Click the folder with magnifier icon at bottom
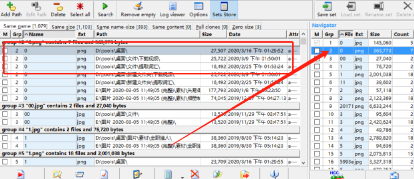The width and height of the screenshot is (414, 179). 57,174
